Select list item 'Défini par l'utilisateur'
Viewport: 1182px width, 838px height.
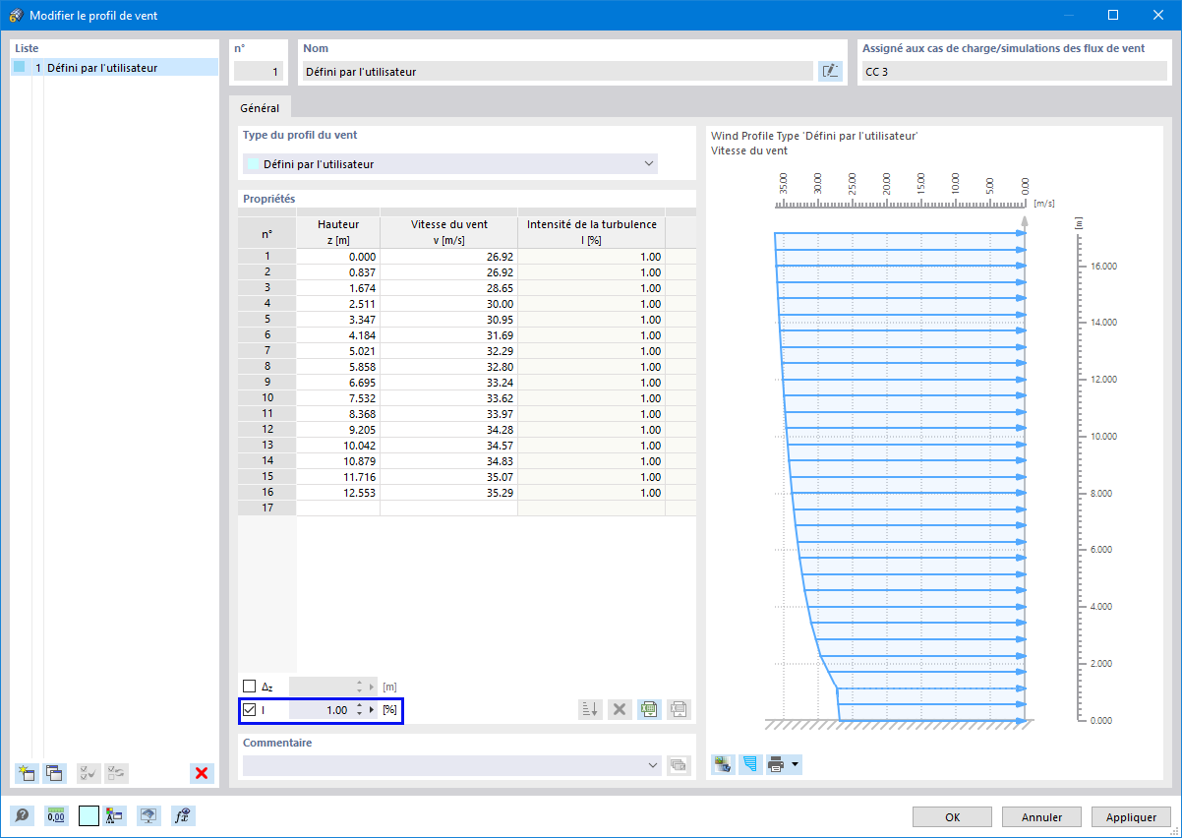(115, 68)
